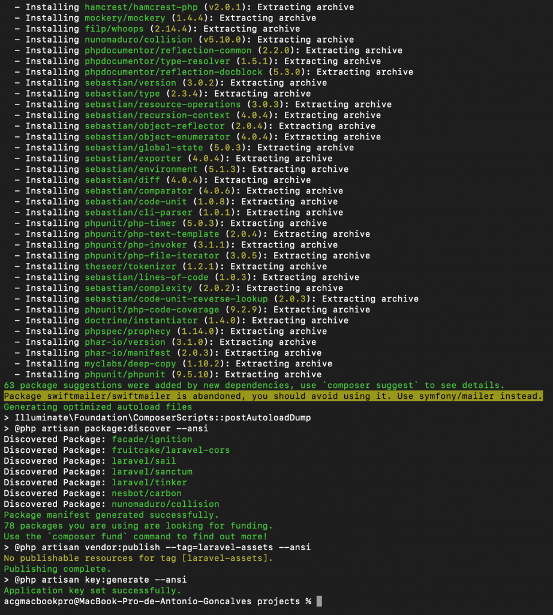This screenshot has height=615, width=553.
Task: Click the highlighted swiftmailer abandoned warning
Action: [273, 396]
